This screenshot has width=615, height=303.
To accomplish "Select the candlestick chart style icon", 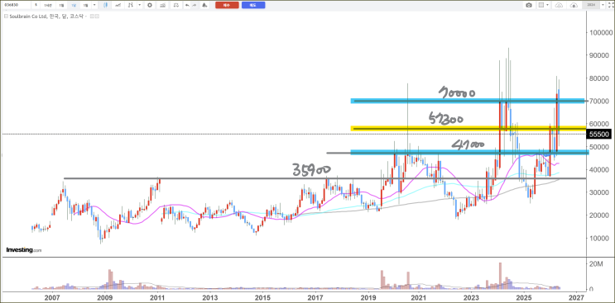I will click(x=105, y=5).
